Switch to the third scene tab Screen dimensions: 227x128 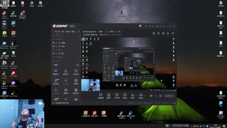(x=68, y=32)
